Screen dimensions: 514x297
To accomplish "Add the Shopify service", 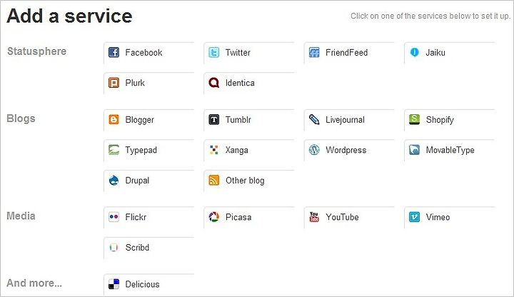I will pos(450,120).
